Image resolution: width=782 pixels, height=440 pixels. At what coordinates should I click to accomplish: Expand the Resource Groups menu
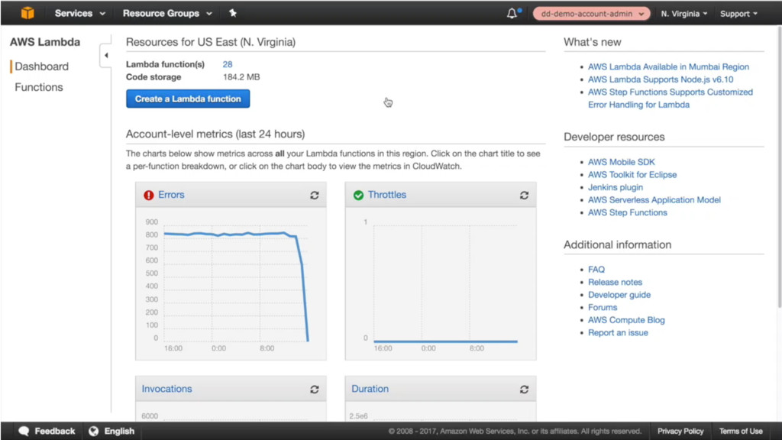pos(166,13)
